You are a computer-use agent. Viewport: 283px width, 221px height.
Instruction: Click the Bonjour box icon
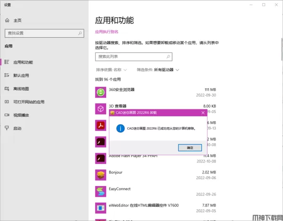point(100,175)
